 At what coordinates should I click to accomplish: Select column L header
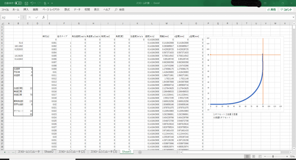click(152, 24)
